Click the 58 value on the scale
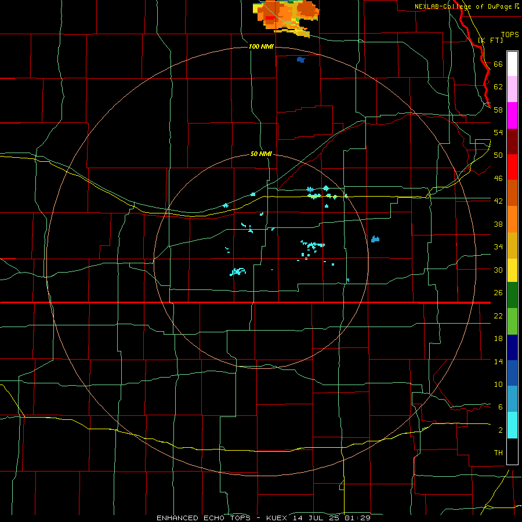Screen dimensions: 522x522 point(498,110)
